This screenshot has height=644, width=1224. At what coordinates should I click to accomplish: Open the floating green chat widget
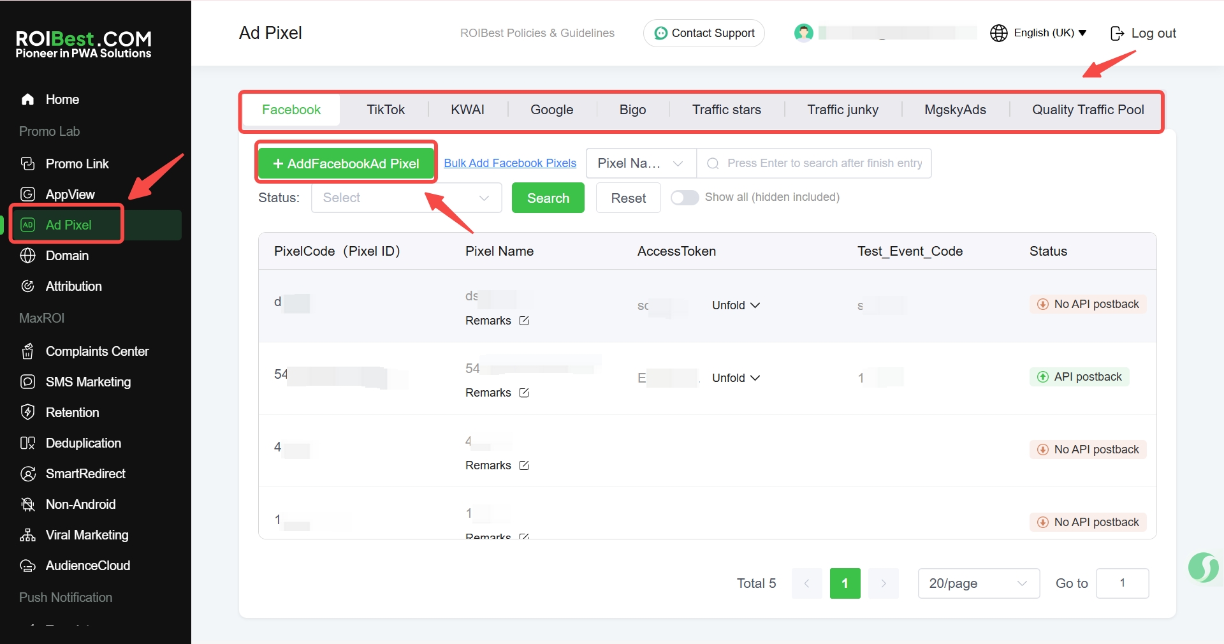tap(1204, 567)
